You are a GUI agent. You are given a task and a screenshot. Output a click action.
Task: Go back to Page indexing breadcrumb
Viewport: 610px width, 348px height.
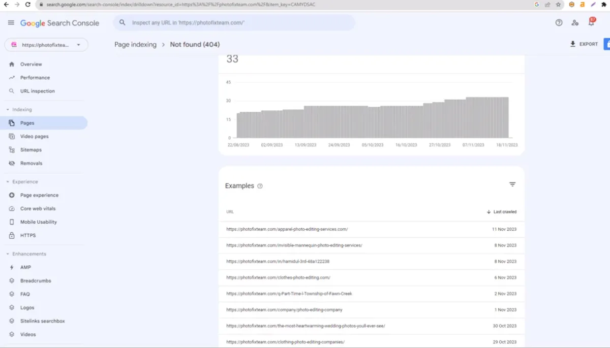(135, 45)
